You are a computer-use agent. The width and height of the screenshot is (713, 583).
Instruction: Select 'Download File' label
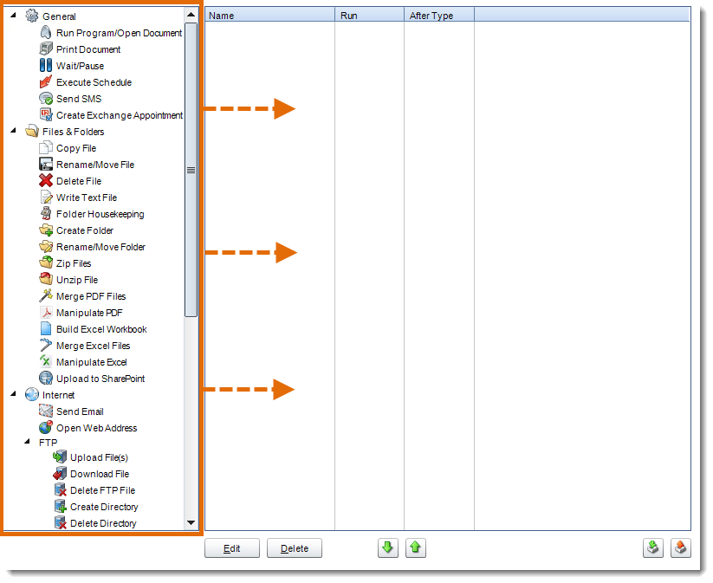point(100,474)
